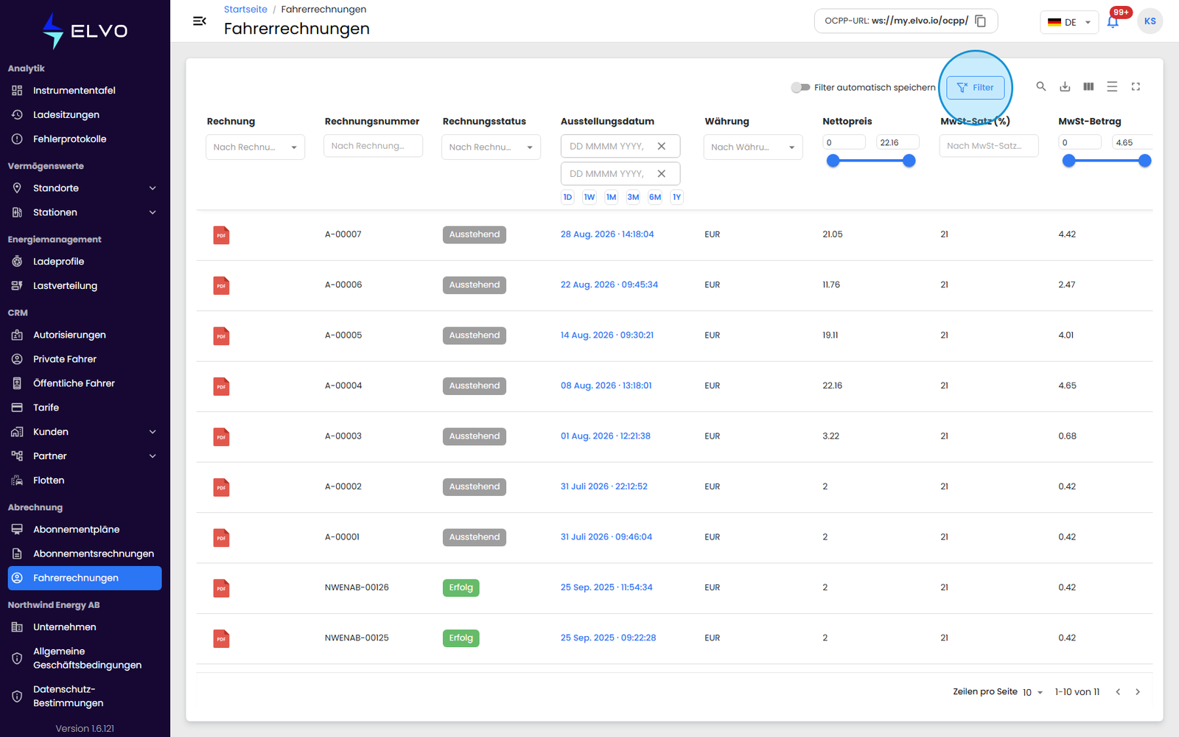Select the 1M date range chip
This screenshot has width=1179, height=737.
(x=611, y=197)
